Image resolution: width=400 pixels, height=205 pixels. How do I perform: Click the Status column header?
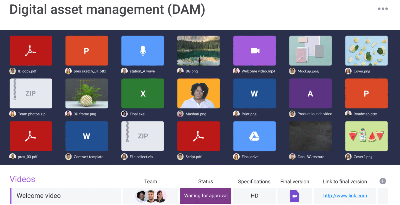coord(205,181)
